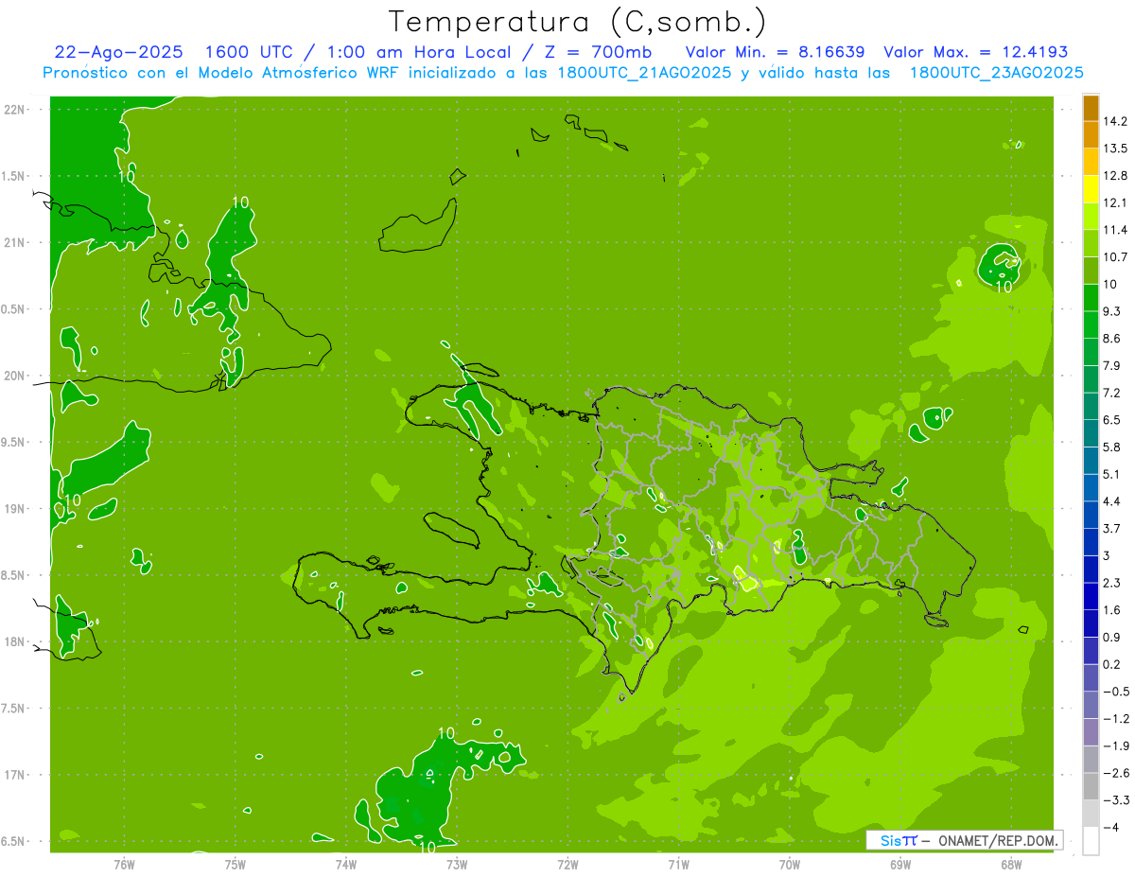Click the '21N' latitude label
This screenshot has width=1135, height=877.
14,242
